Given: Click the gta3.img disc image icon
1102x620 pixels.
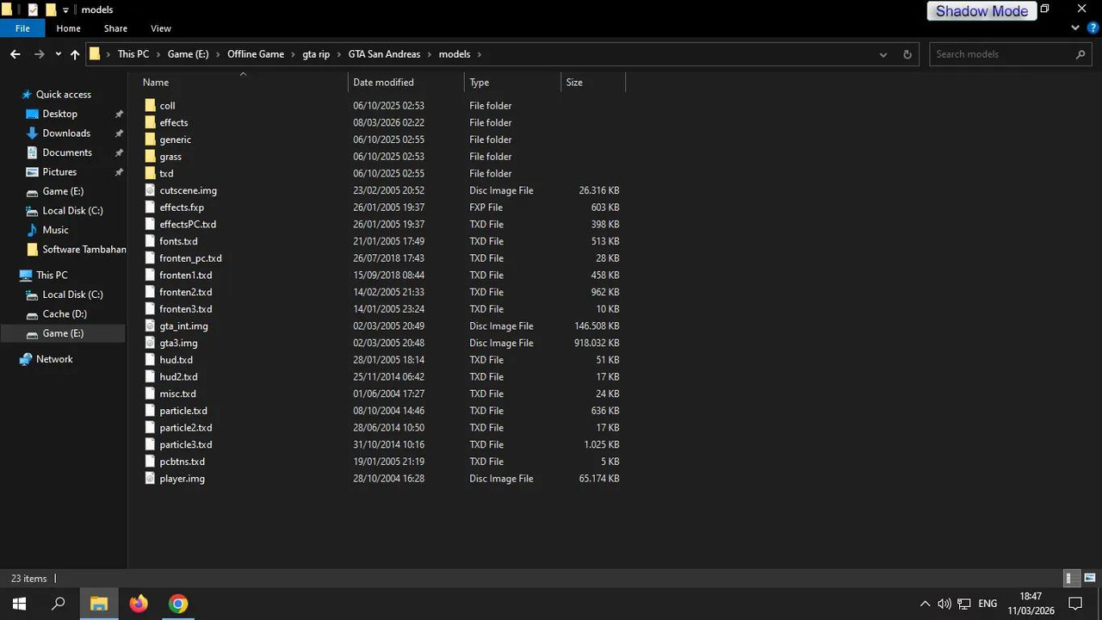Looking at the screenshot, I should tap(150, 343).
